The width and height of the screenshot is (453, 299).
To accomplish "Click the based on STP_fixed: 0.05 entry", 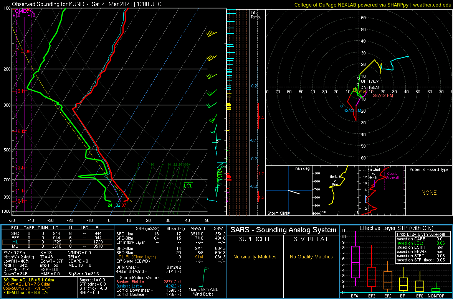I will (x=421, y=260).
